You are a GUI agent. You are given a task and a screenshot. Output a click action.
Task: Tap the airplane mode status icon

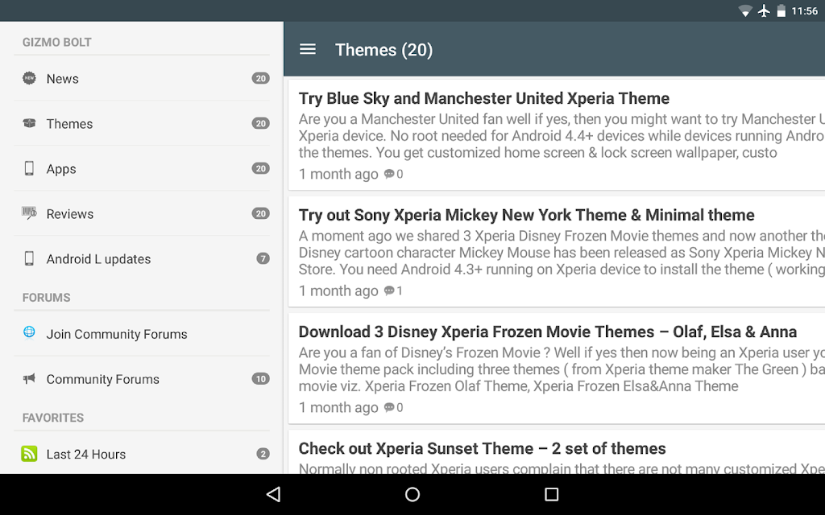tap(764, 10)
